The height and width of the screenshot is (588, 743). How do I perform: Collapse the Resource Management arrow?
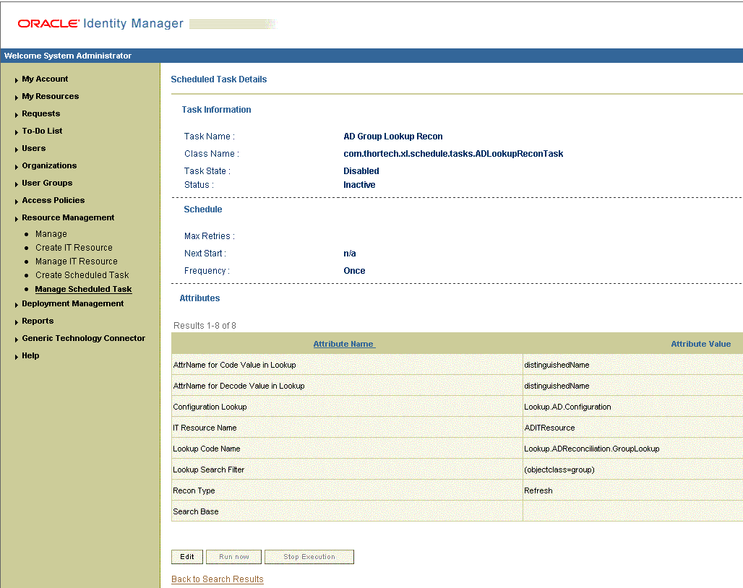[x=17, y=219]
